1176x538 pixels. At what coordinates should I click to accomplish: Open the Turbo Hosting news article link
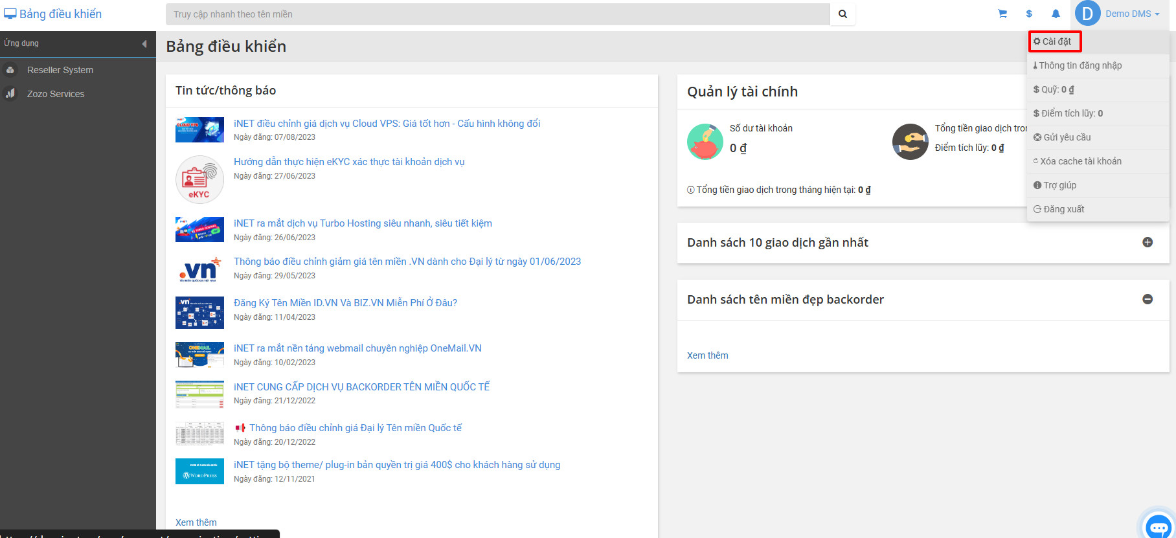363,223
